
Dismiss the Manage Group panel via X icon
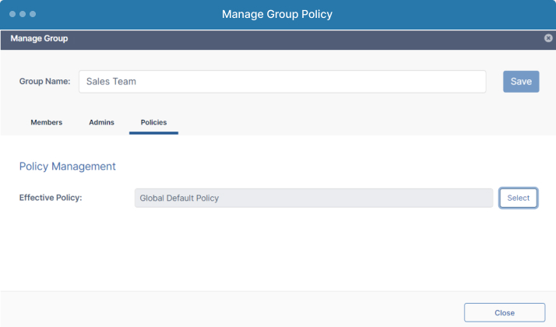(548, 38)
